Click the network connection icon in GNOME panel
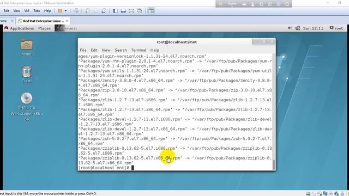Screen dimensions: 349x196 pyautogui.click(x=298, y=28)
